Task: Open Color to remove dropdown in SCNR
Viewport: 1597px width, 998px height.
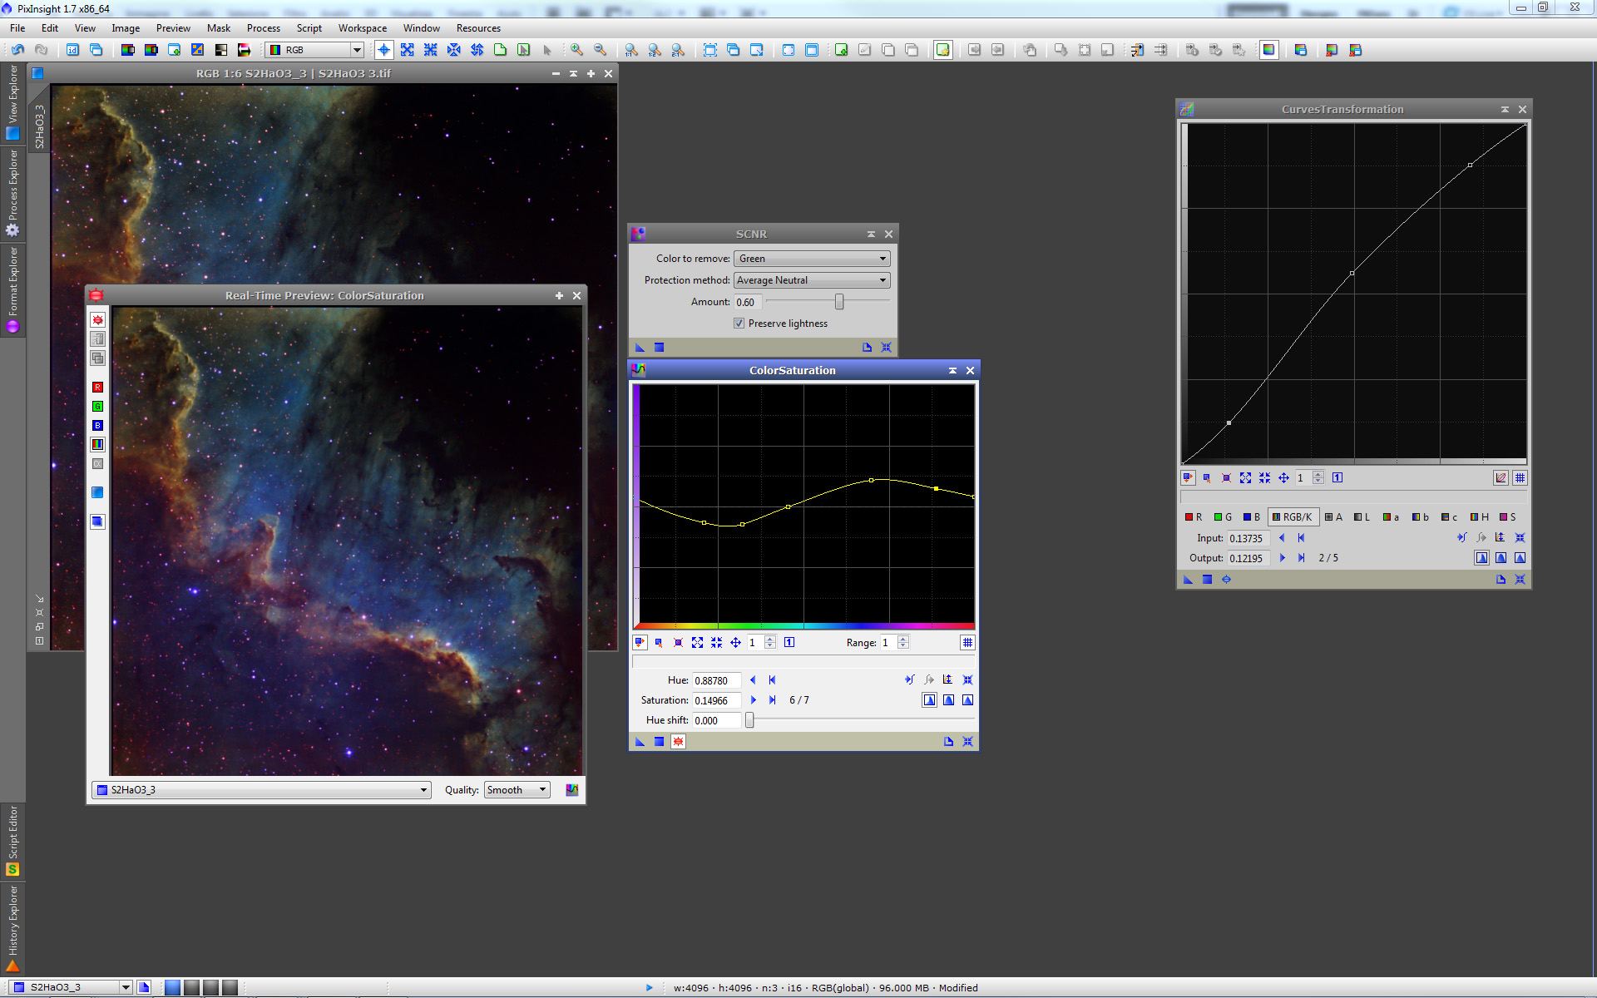Action: (812, 259)
